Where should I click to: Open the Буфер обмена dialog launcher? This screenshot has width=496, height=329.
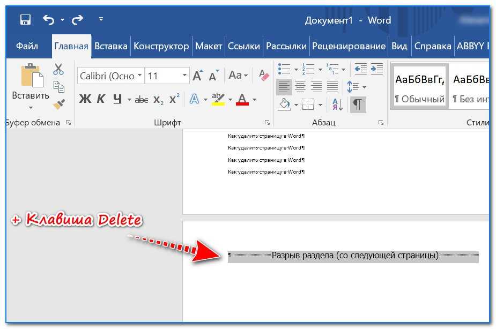point(68,123)
